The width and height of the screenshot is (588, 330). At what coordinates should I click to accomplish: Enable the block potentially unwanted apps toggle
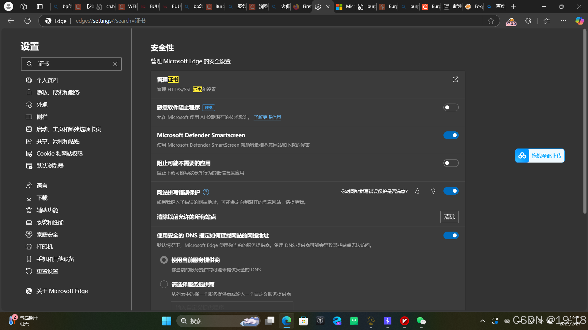[x=451, y=163]
